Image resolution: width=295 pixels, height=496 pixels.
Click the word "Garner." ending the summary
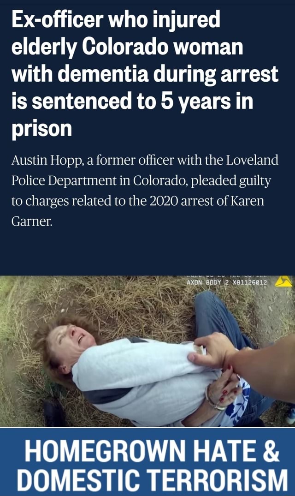(31, 221)
